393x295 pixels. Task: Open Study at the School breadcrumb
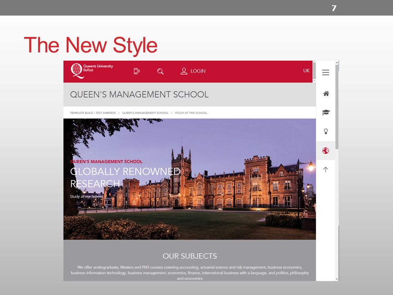click(x=191, y=113)
